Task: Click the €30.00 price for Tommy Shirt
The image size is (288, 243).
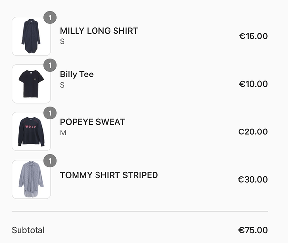Action: (x=252, y=179)
